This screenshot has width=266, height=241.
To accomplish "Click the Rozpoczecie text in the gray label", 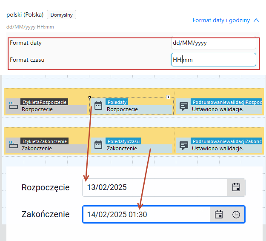I will tap(37, 109).
